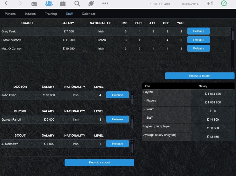Click the date 16/06/2014
Image resolution: width=236 pixels, height=176 pixels.
(x=190, y=4)
